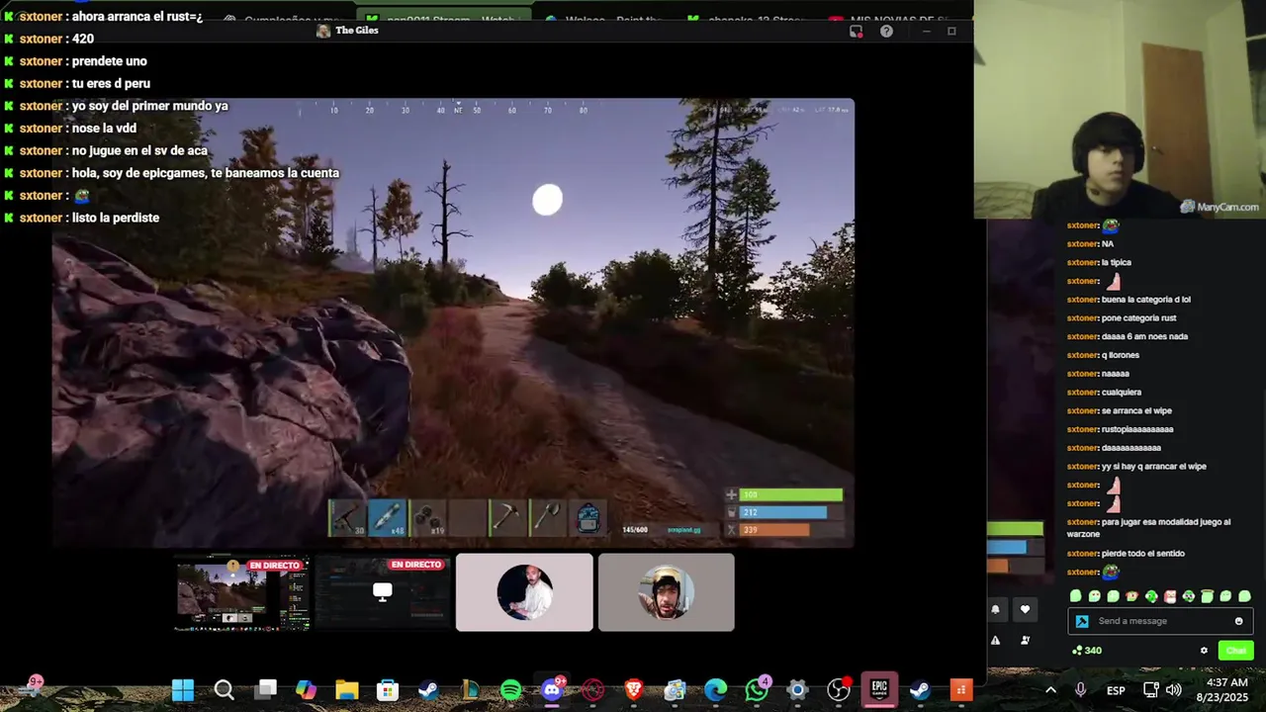Click overlay message 'listo la perdiste'
The height and width of the screenshot is (712, 1266).
pyautogui.click(x=116, y=218)
